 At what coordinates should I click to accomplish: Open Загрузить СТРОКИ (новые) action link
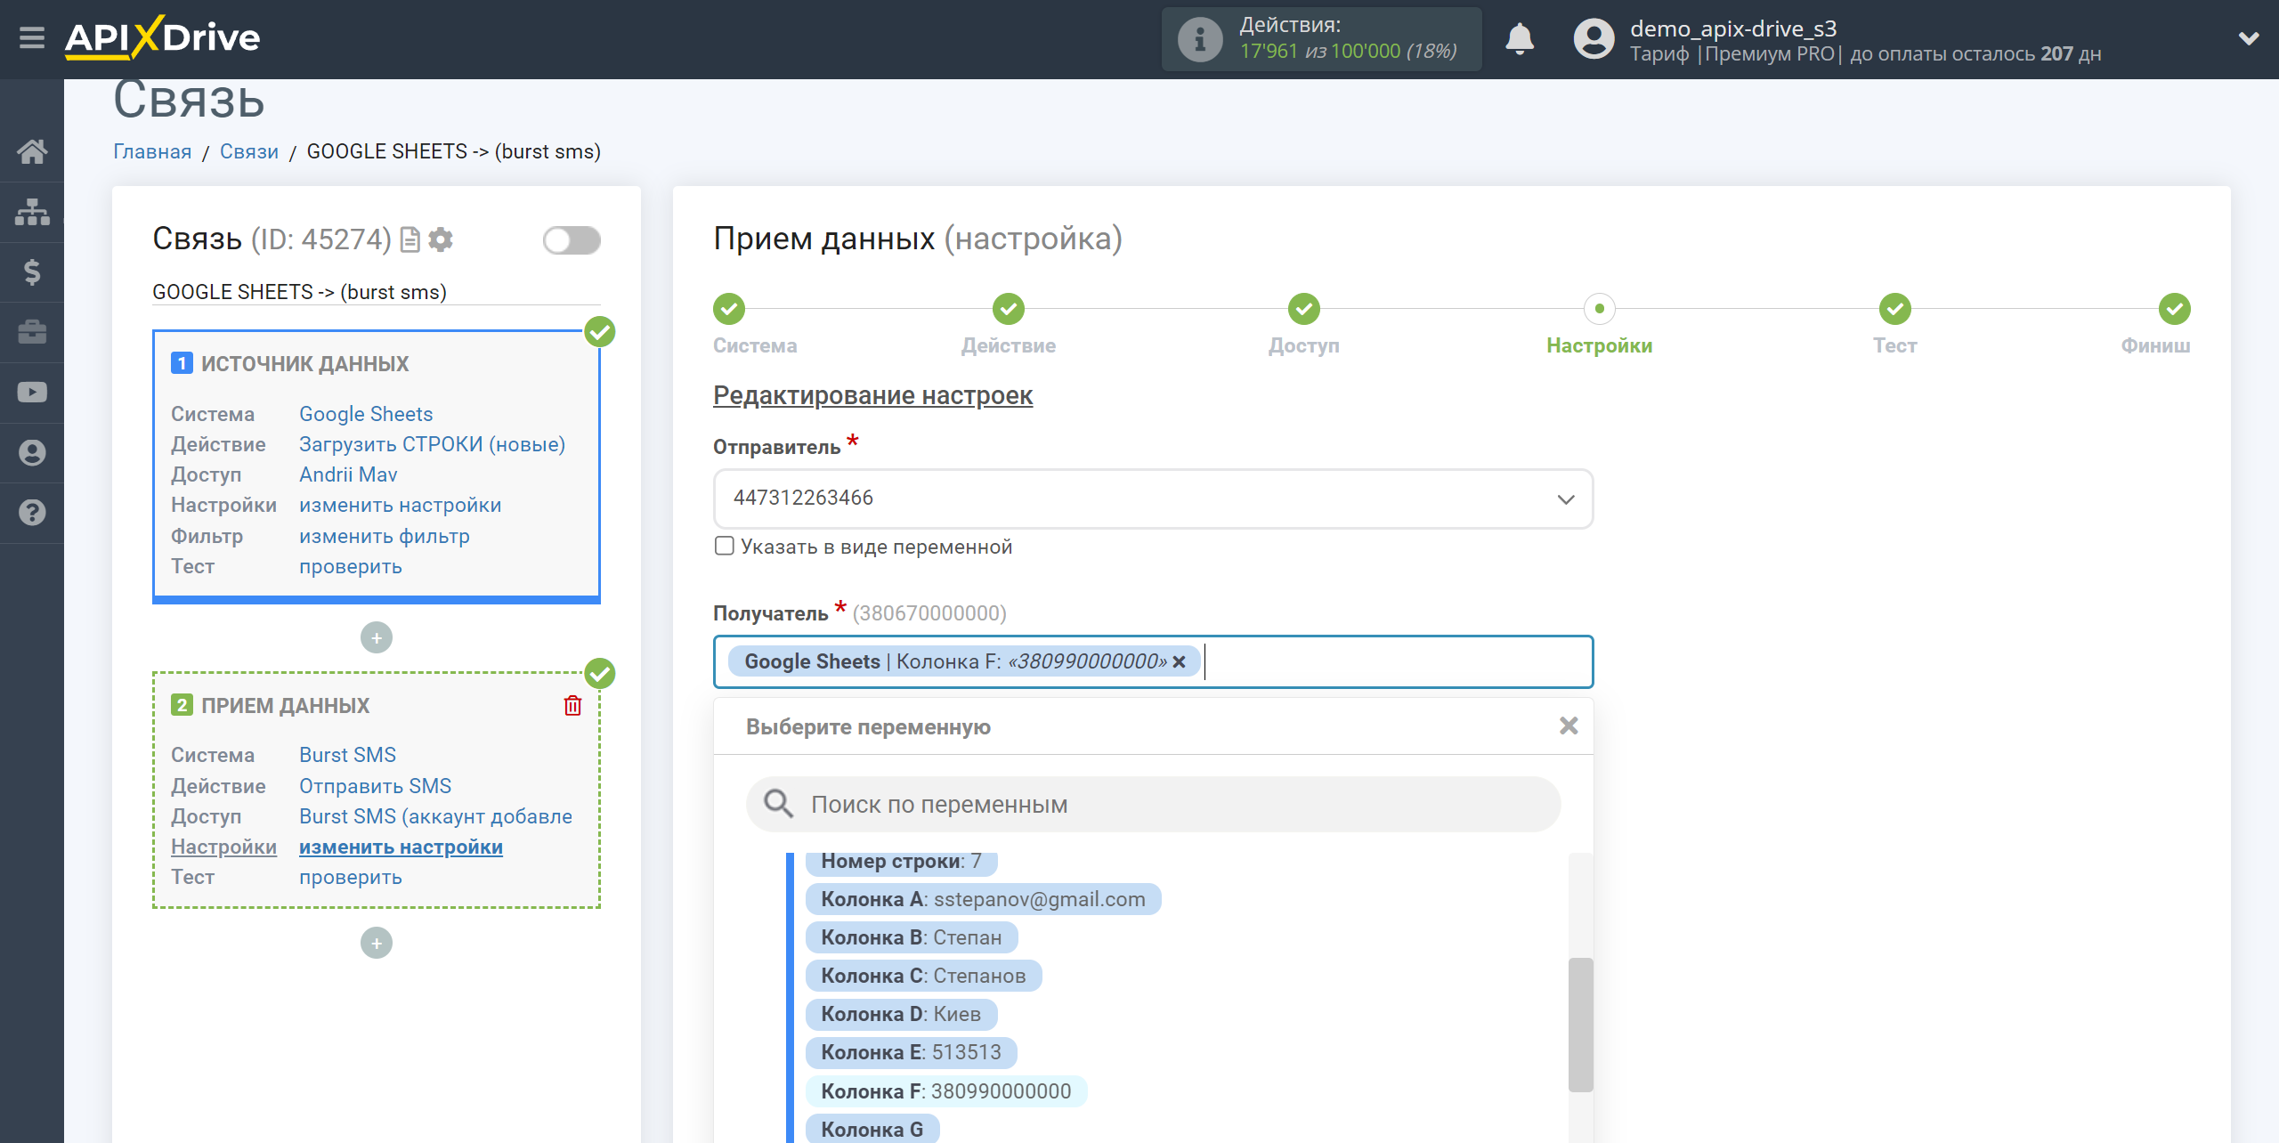pos(432,444)
